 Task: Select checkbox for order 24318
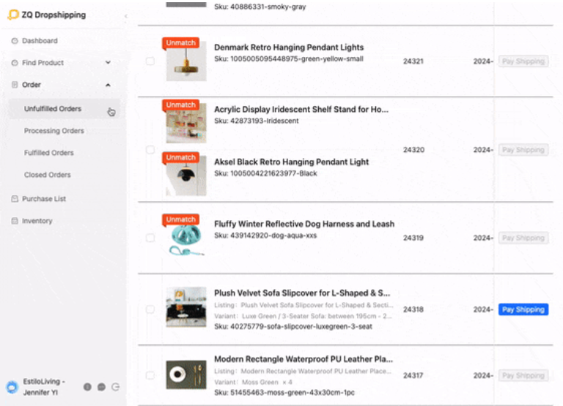[150, 309]
